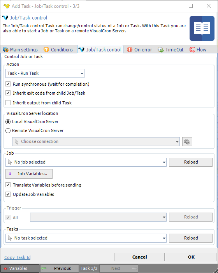Viewport: 218px width, 273px height.
Task: Go to Previous task step
Action: 59,268
